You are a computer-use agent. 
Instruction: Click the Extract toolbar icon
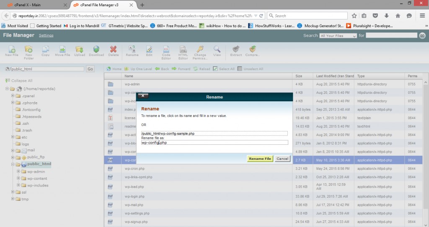pos(236,49)
